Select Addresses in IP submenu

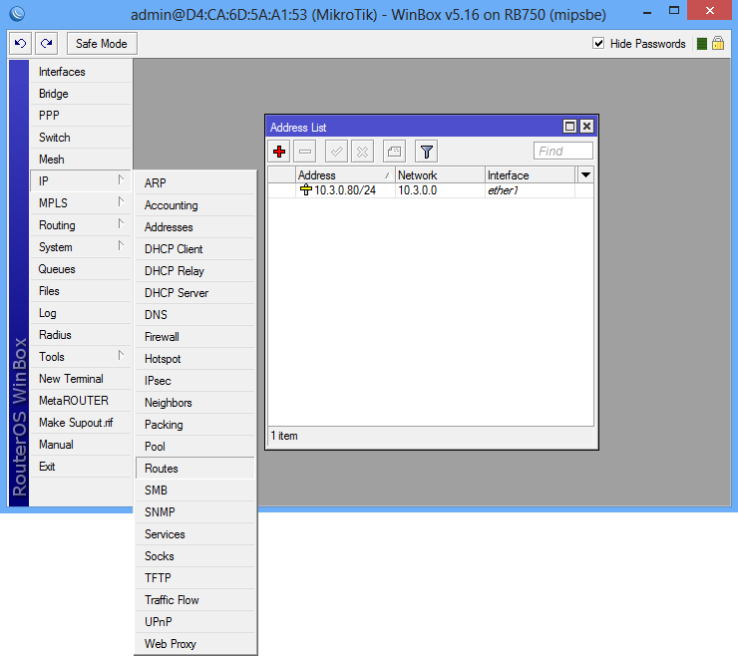tap(195, 227)
